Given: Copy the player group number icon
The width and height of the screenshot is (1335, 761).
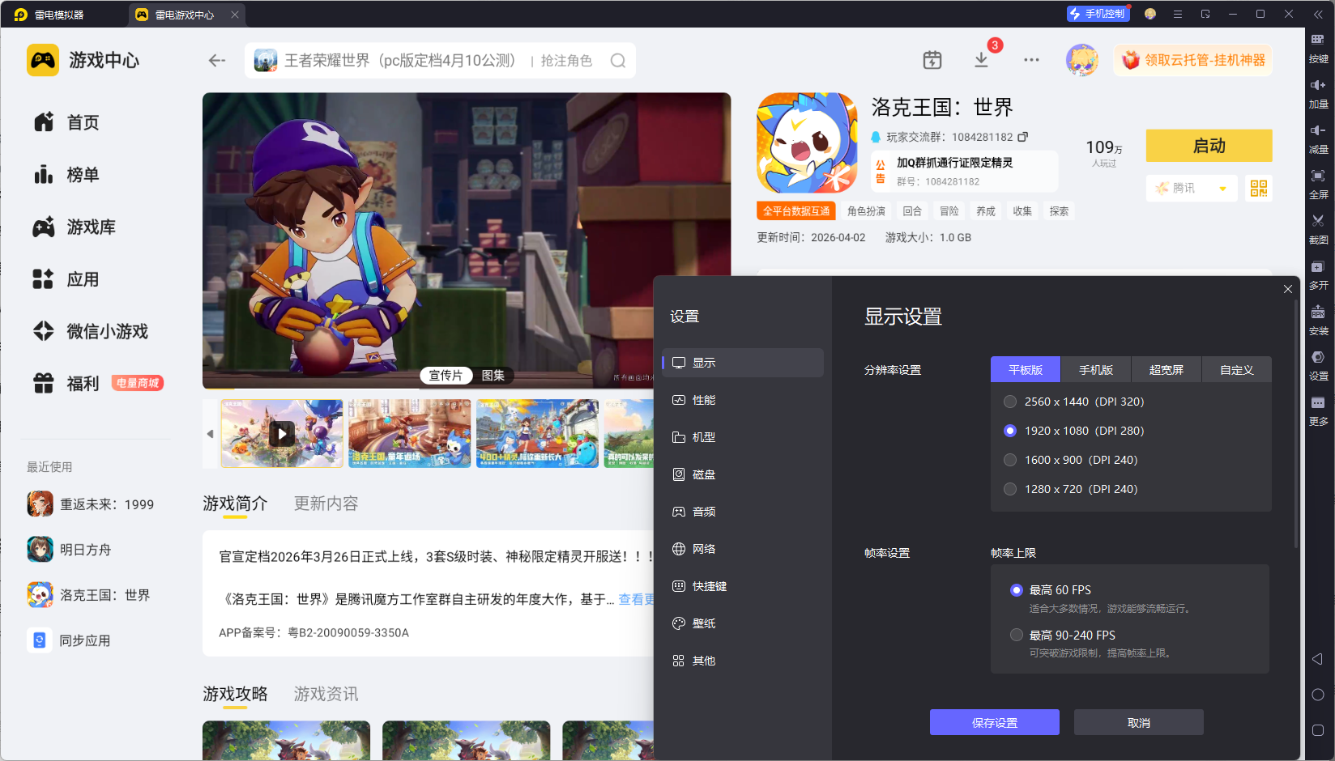Looking at the screenshot, I should tap(1023, 137).
